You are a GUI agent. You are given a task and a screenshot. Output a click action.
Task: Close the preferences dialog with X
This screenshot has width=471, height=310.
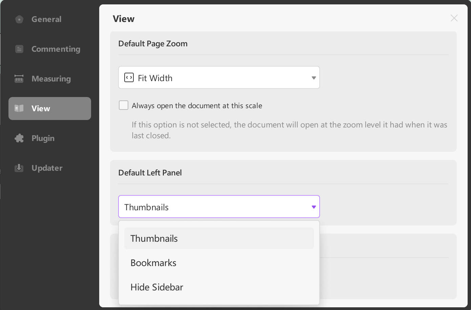tap(454, 18)
